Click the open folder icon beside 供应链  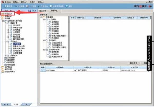click(x=3, y=18)
